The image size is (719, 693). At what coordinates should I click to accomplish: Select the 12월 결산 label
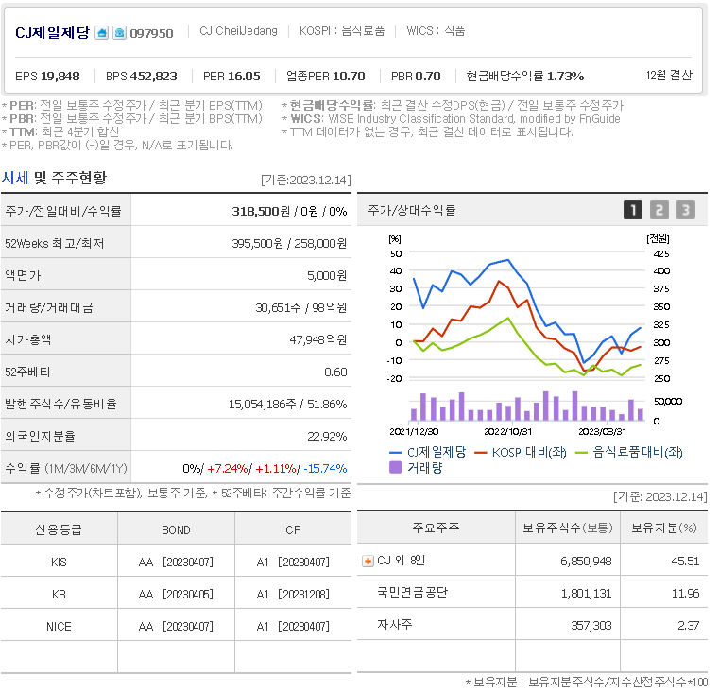pos(669,76)
